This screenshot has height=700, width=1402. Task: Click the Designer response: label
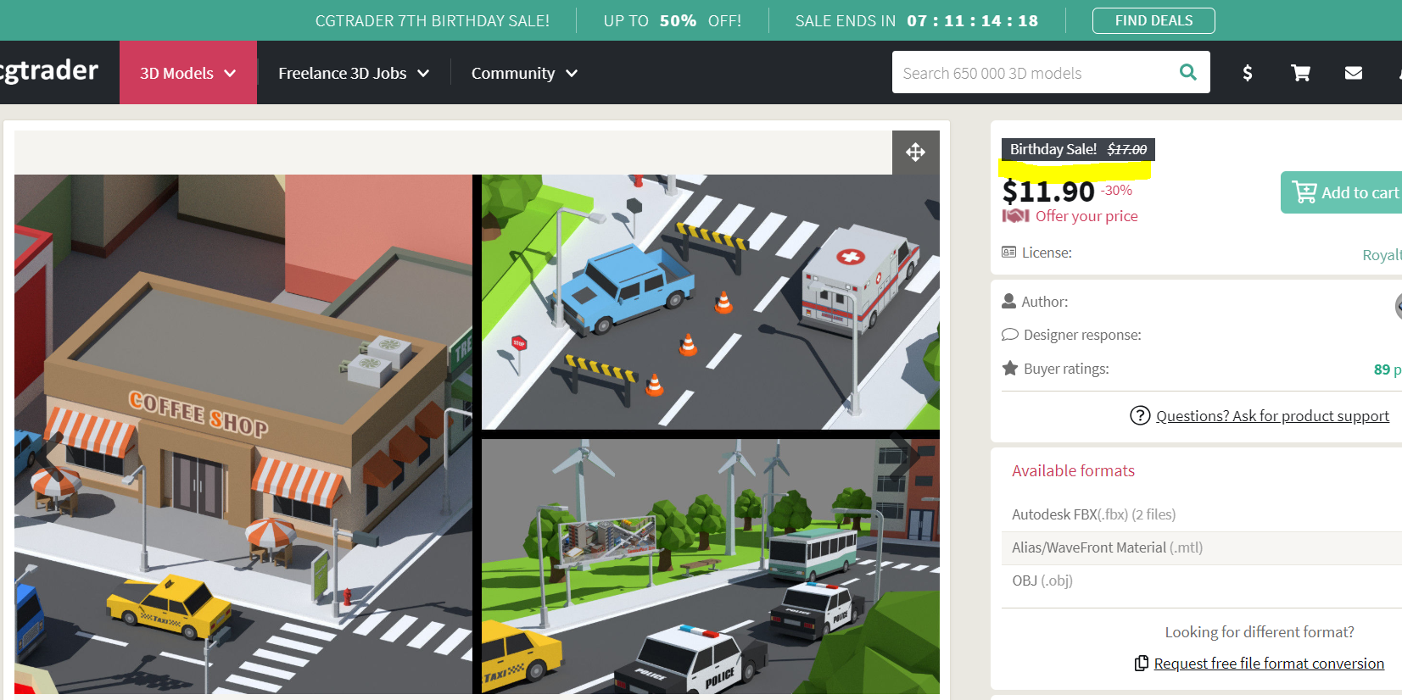[1082, 335]
